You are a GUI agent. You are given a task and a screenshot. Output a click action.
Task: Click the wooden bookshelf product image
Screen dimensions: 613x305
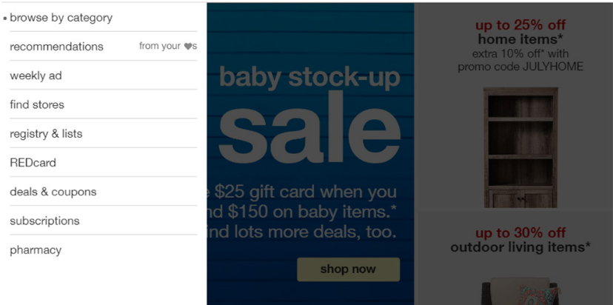[x=520, y=147]
